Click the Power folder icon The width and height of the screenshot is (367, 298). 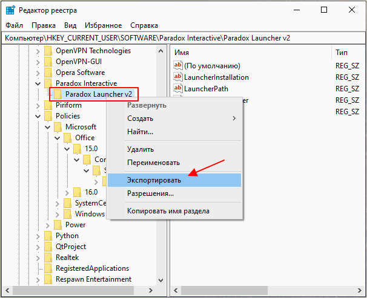pyautogui.click(x=58, y=225)
